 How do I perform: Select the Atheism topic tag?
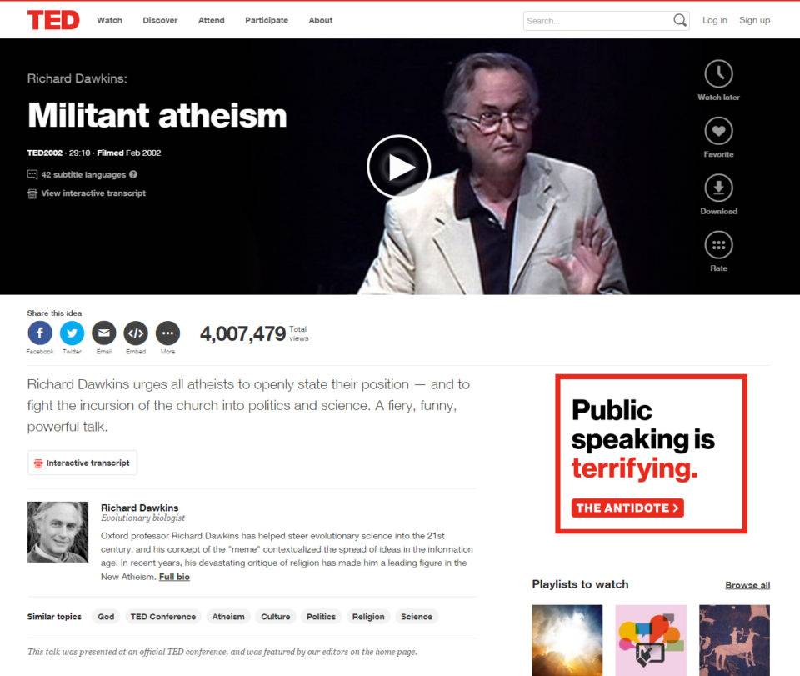click(x=228, y=617)
